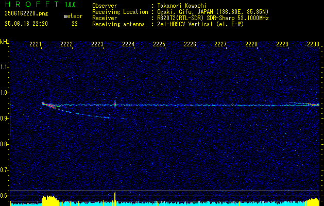Click the 2229 time marker
The width and height of the screenshot is (324, 206).
(x=282, y=44)
